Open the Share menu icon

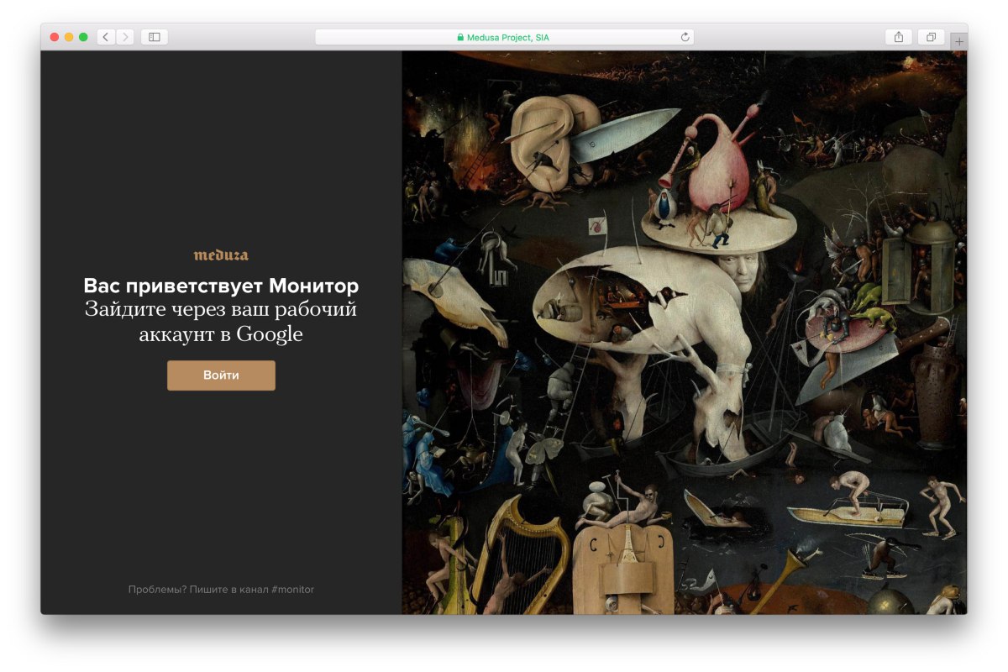(899, 37)
